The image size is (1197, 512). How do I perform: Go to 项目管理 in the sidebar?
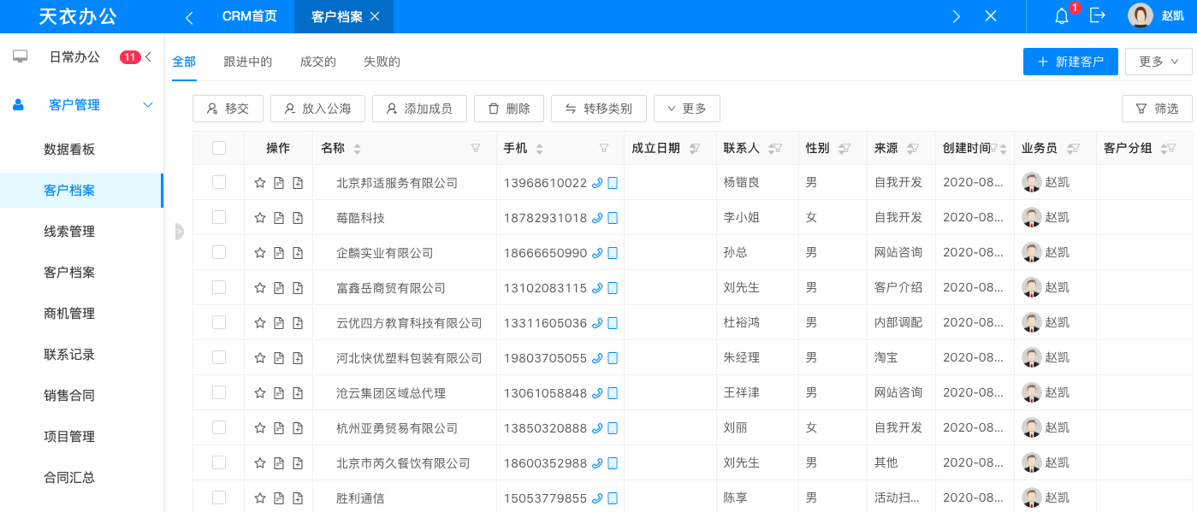pyautogui.click(x=69, y=437)
